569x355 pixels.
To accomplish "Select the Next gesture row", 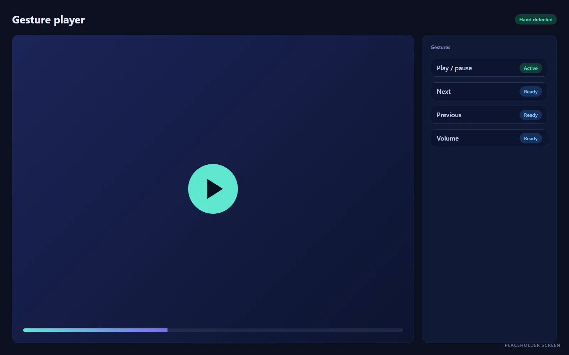I will (x=489, y=91).
